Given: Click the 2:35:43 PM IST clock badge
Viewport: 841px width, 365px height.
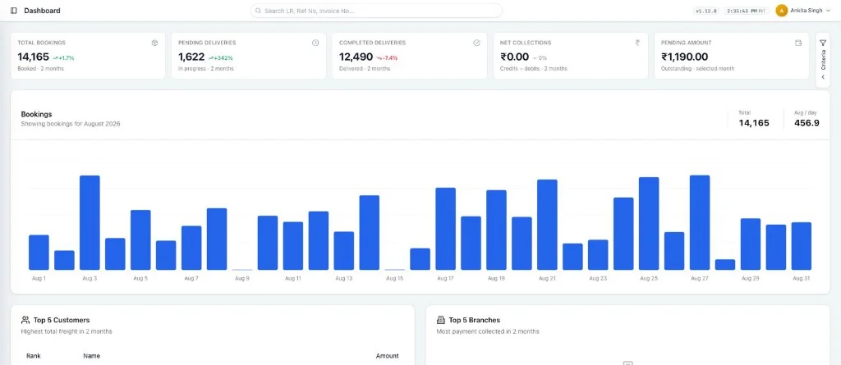Looking at the screenshot, I should pyautogui.click(x=747, y=11).
